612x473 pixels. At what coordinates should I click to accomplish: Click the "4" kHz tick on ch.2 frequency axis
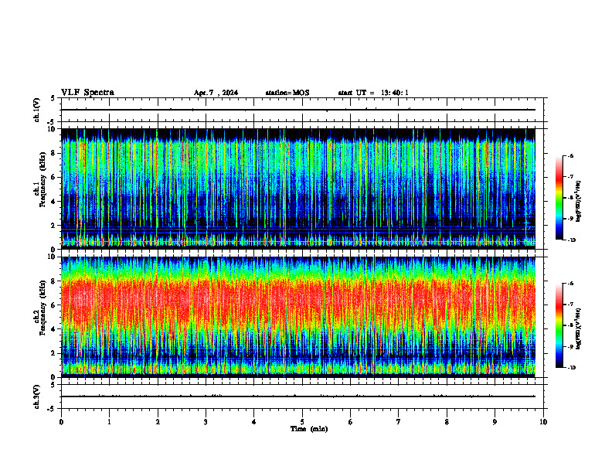pos(54,329)
